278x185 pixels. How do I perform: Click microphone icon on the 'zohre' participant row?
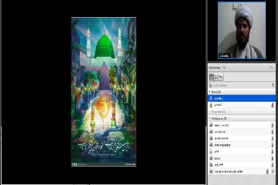[272, 145]
